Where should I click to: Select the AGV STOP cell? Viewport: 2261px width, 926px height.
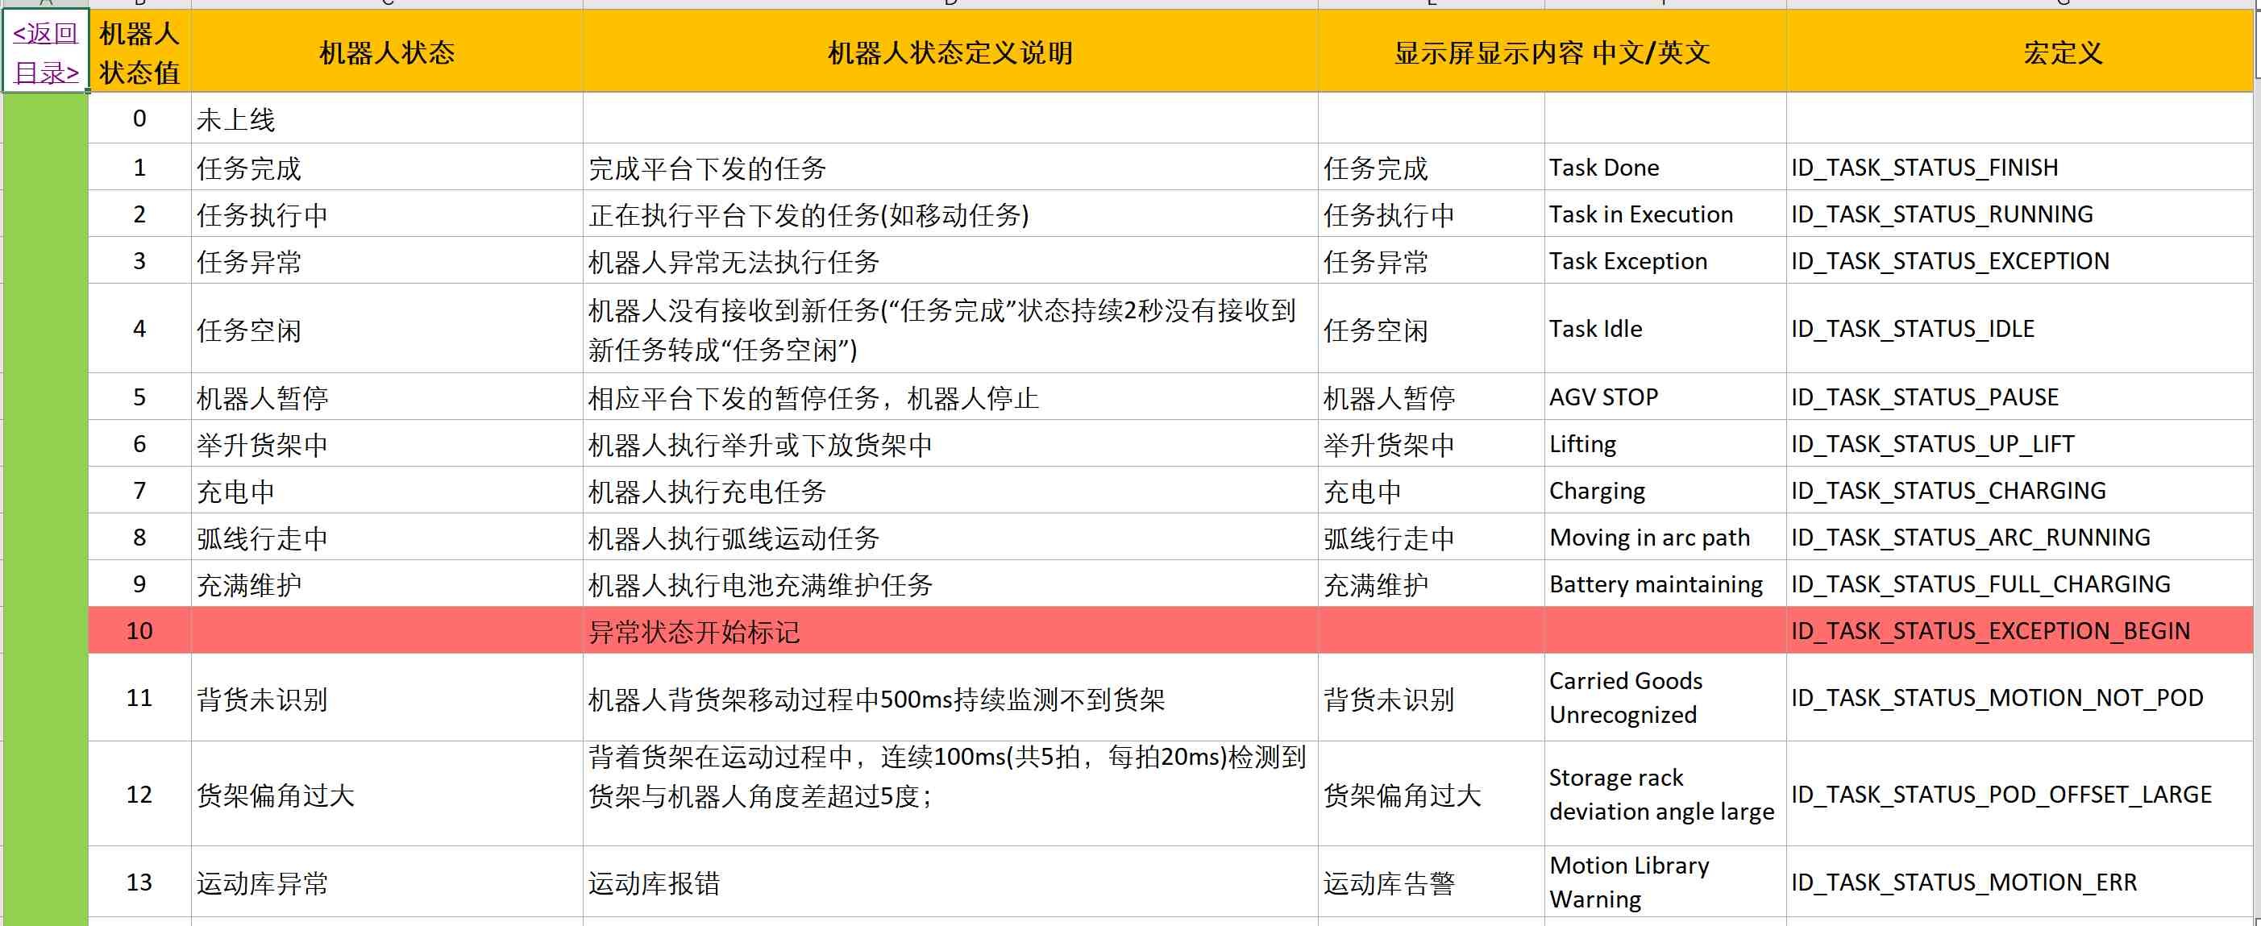point(1602,397)
